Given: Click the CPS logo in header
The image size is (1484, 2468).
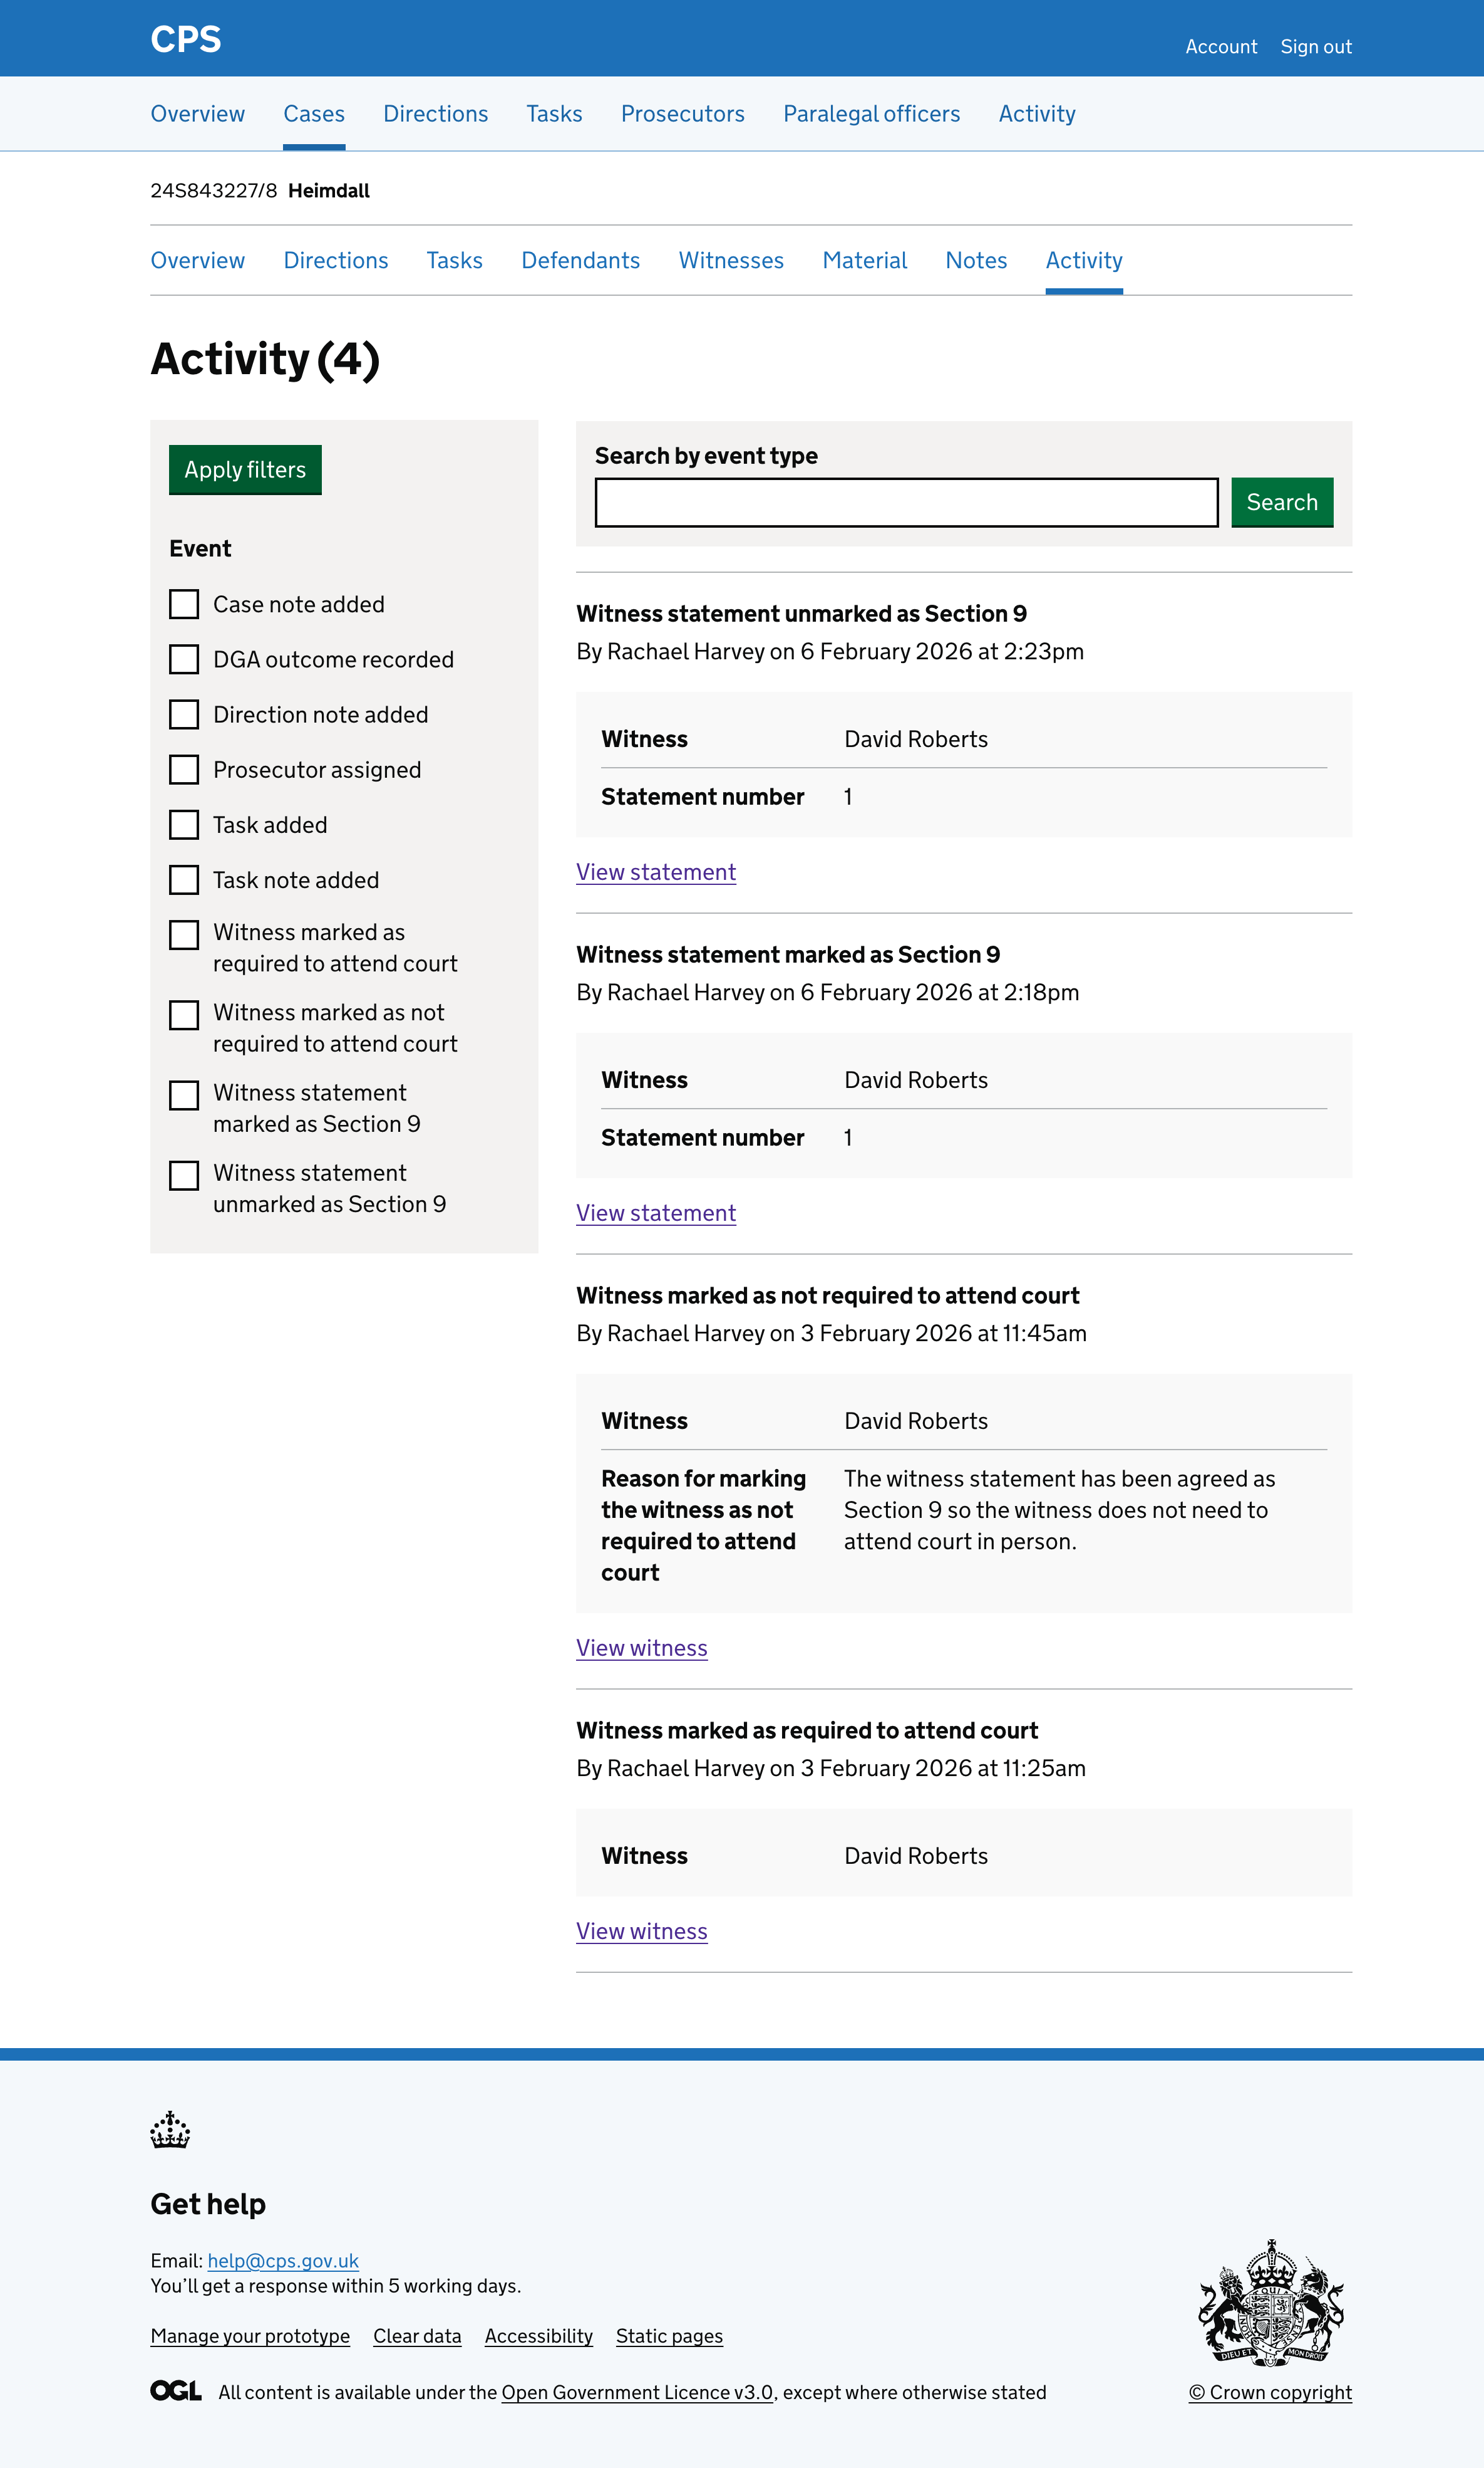Looking at the screenshot, I should [185, 40].
